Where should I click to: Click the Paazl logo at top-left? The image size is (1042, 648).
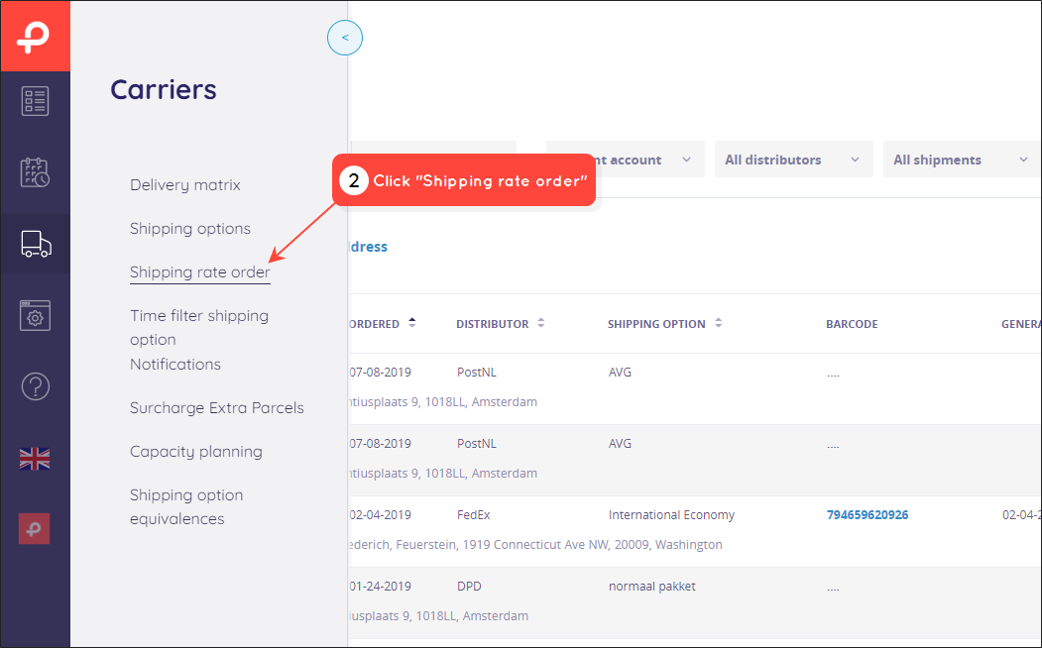pos(35,37)
